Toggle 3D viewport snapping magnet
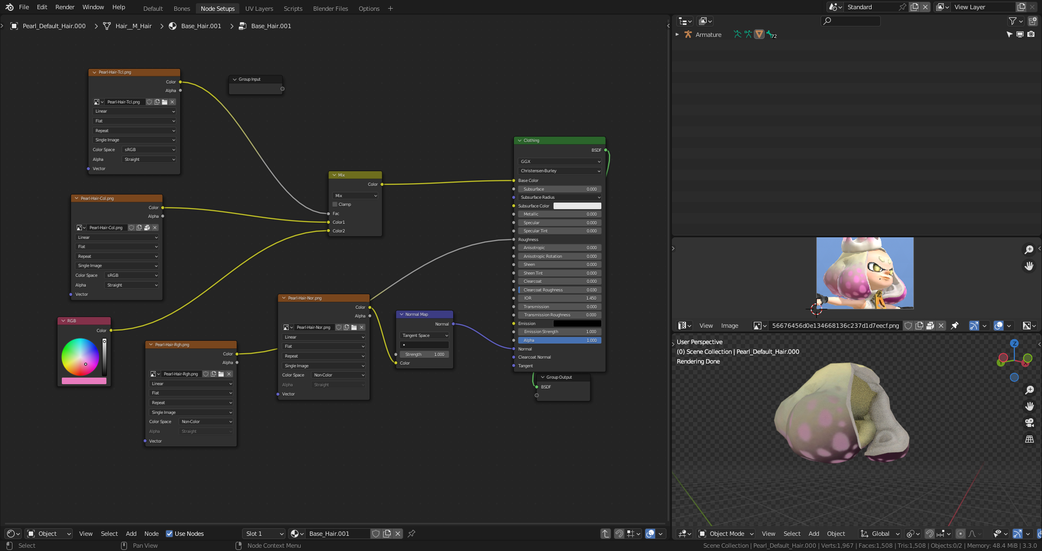The image size is (1042, 551). pos(930,534)
